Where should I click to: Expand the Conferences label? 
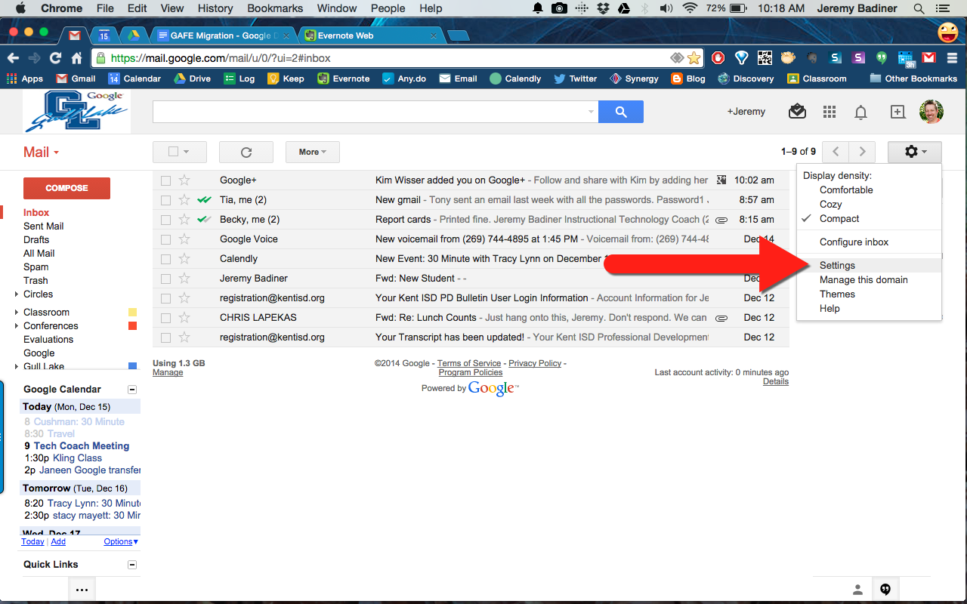[17, 326]
